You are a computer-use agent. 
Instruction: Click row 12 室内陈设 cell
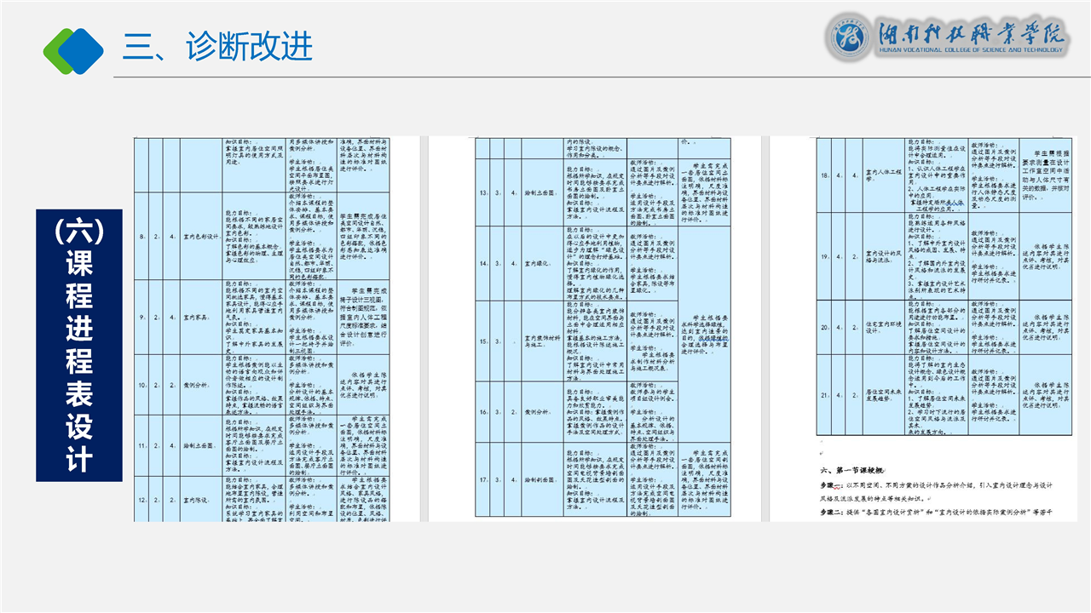tap(199, 500)
